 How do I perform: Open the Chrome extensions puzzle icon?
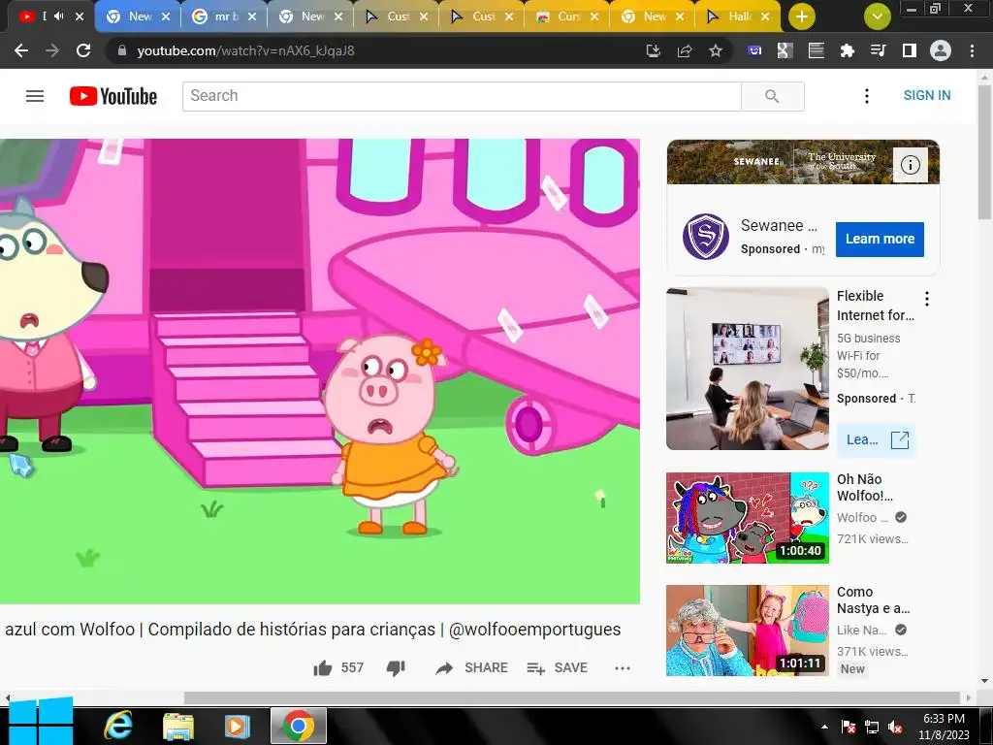tap(848, 50)
